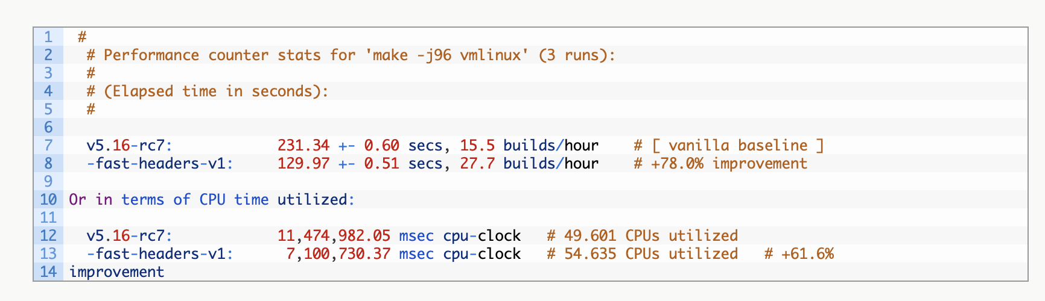Click line number 1 in the gutter
Image resolution: width=1045 pixels, height=301 pixels.
[48, 37]
